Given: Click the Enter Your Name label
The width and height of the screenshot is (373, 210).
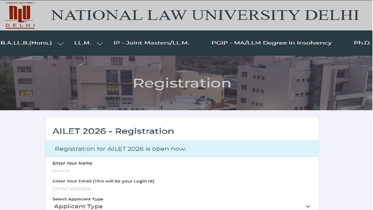Looking at the screenshot, I should click(x=72, y=163).
